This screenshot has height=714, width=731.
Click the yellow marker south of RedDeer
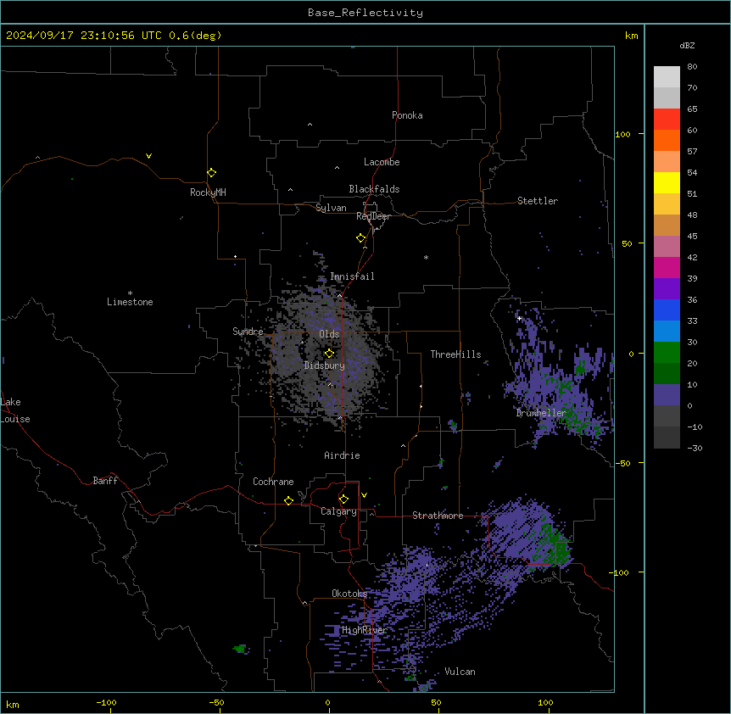click(361, 238)
